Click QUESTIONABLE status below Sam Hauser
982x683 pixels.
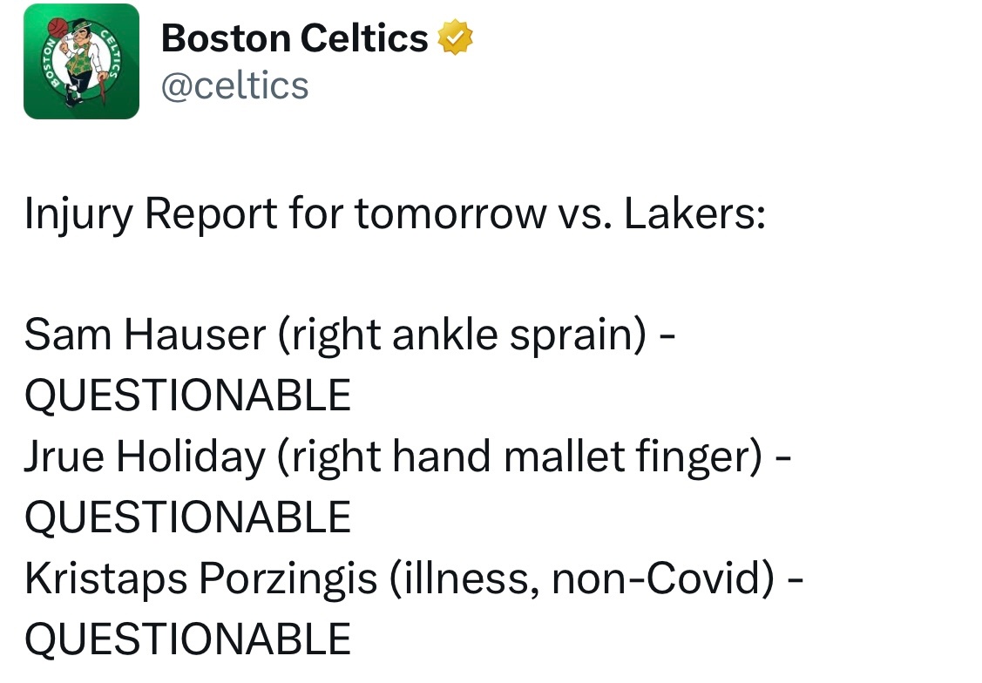click(187, 395)
